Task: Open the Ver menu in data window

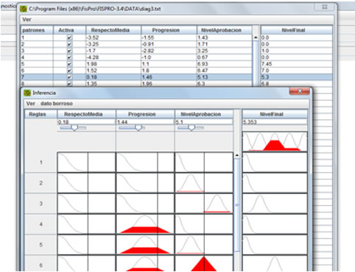Action: pos(27,19)
